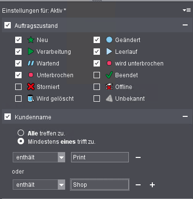
Task: Click the Unbekannt warning triangle icon
Action: click(109, 98)
